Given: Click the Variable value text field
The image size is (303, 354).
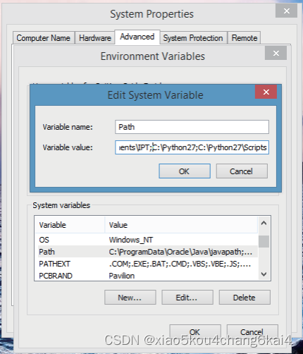Looking at the screenshot, I should coord(192,147).
